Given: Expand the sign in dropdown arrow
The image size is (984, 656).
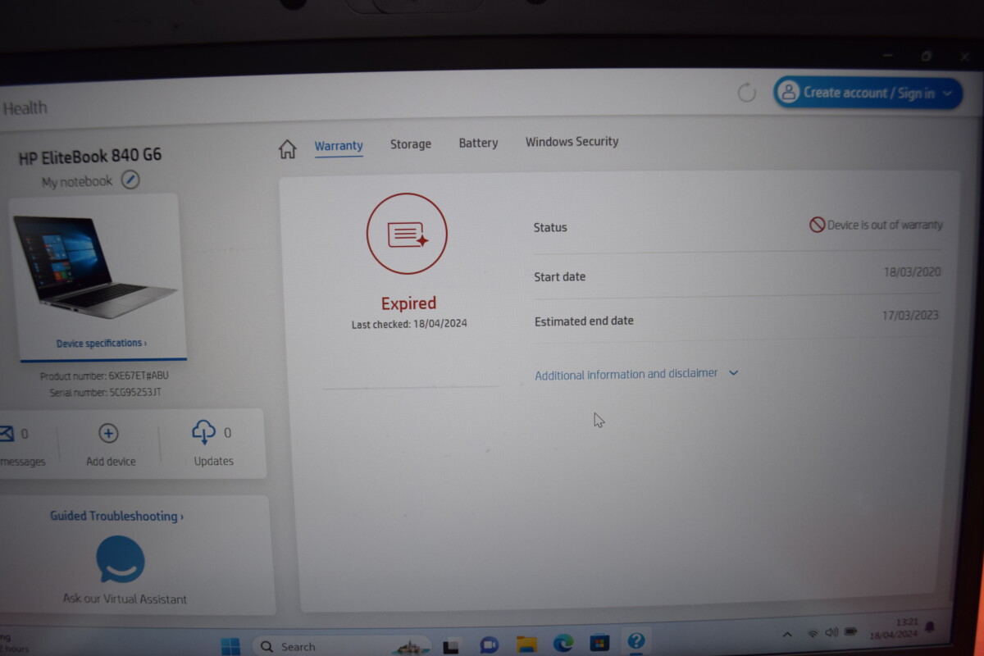Looking at the screenshot, I should point(948,93).
